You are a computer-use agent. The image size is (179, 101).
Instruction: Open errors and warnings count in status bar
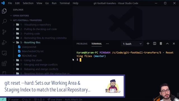point(39,100)
